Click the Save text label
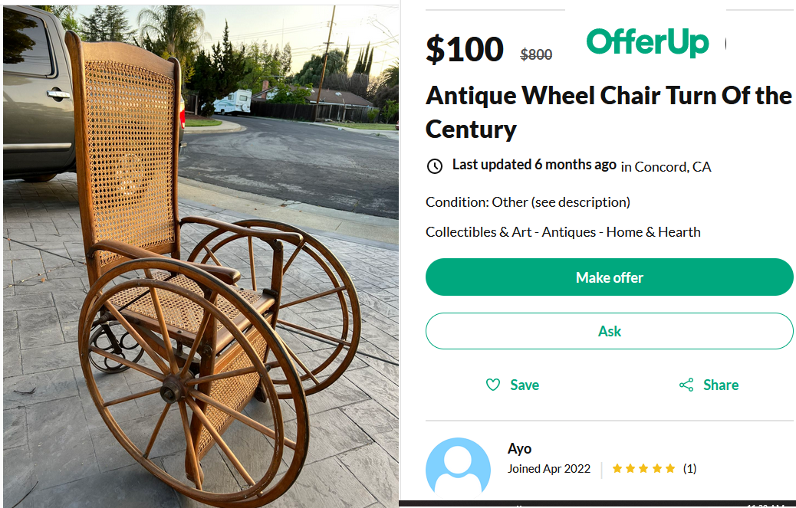This screenshot has height=508, width=796. [x=525, y=385]
